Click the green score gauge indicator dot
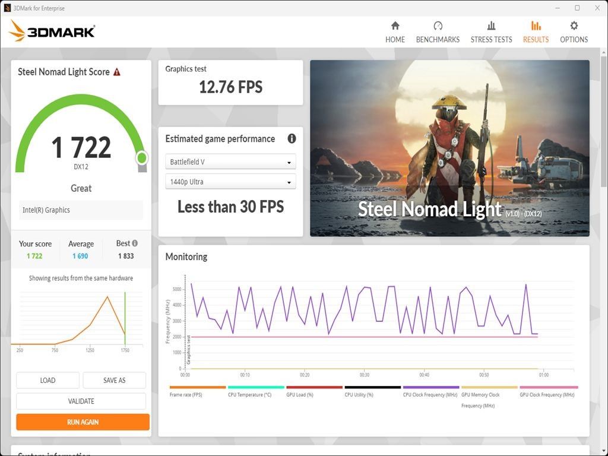Image resolution: width=608 pixels, height=456 pixels. [142, 158]
